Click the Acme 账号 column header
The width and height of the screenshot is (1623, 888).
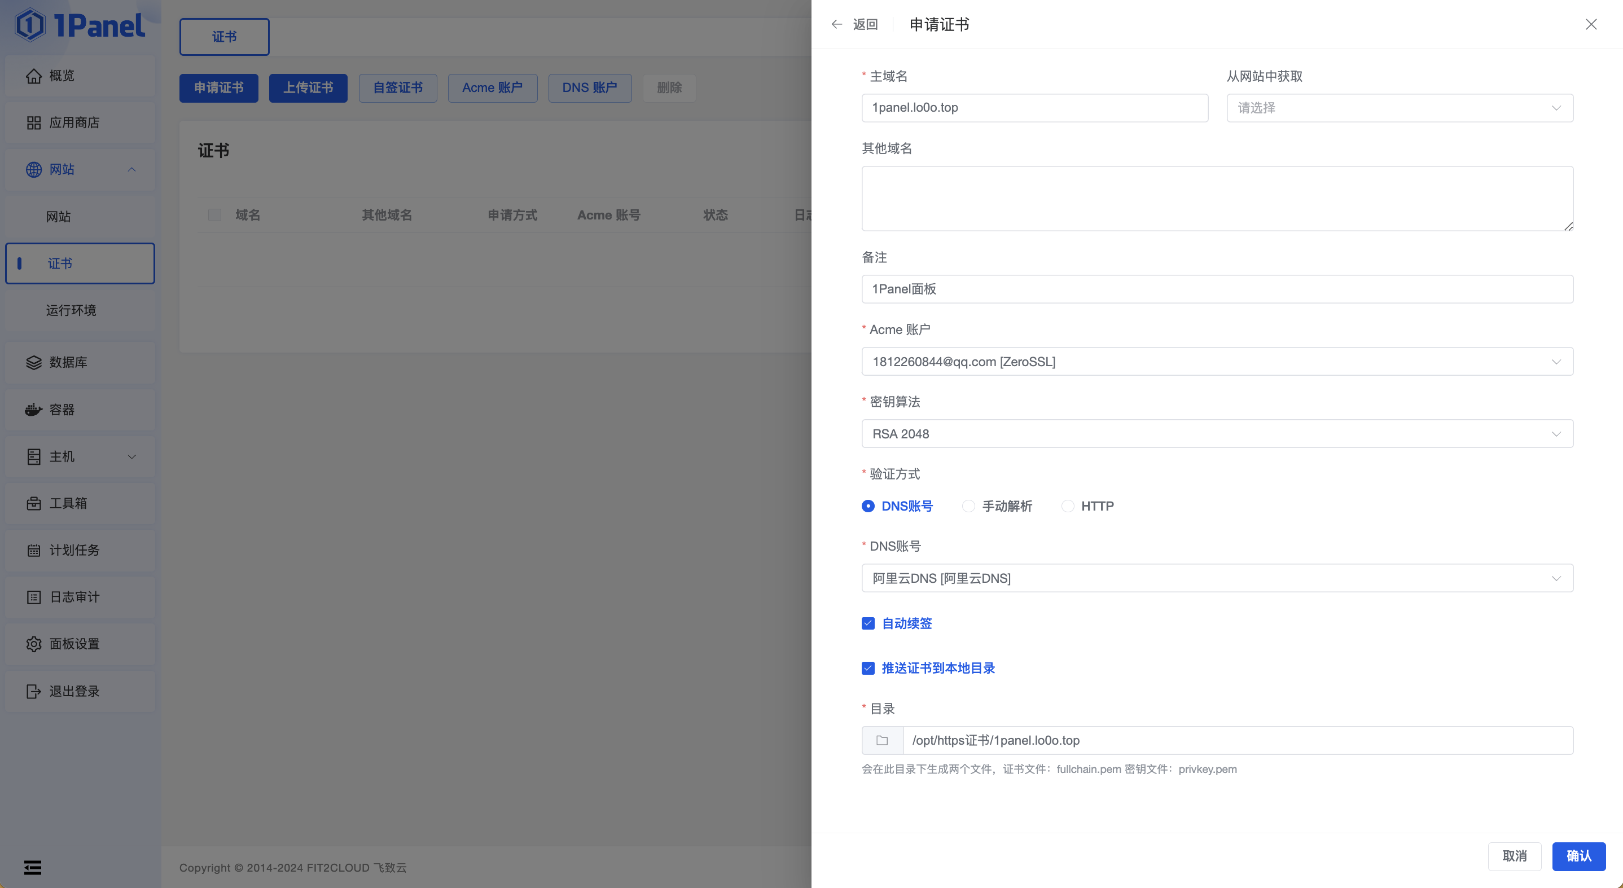click(x=608, y=216)
